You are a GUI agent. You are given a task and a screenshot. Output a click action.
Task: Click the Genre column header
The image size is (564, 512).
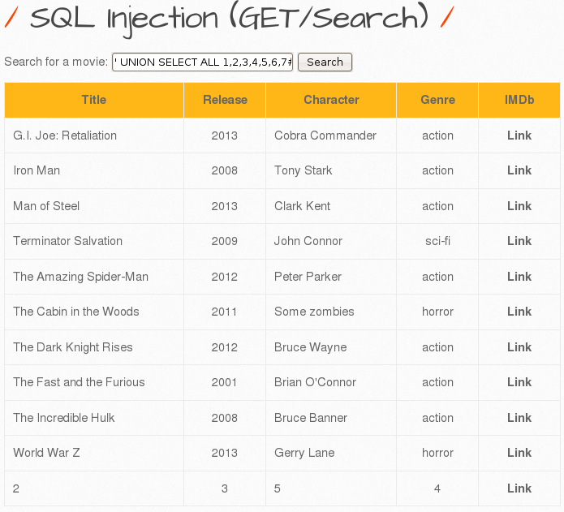click(437, 100)
